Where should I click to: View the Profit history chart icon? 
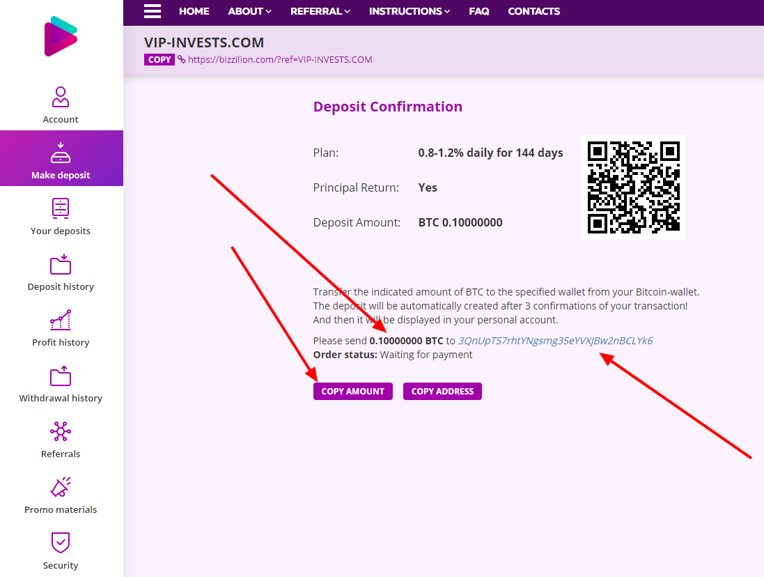[61, 321]
